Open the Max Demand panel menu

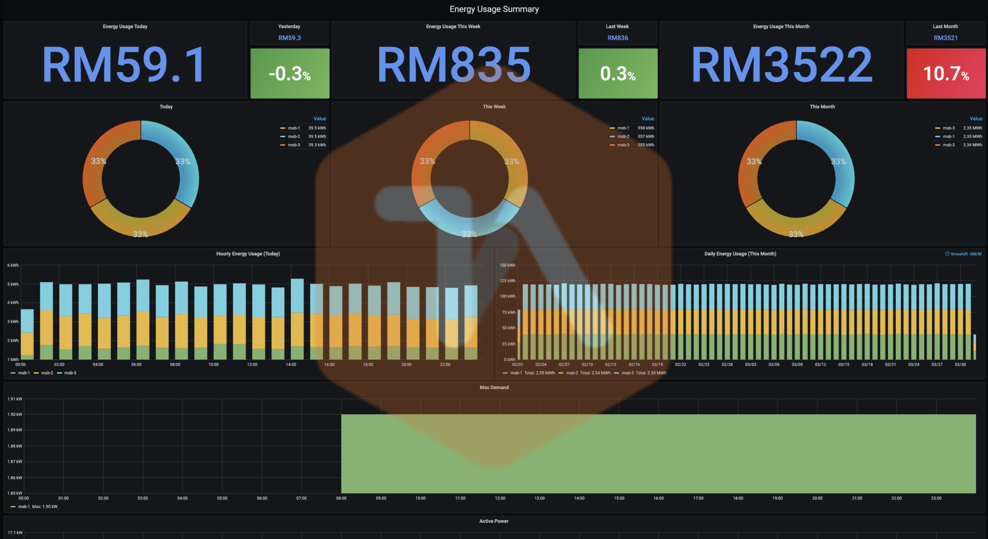(494, 387)
